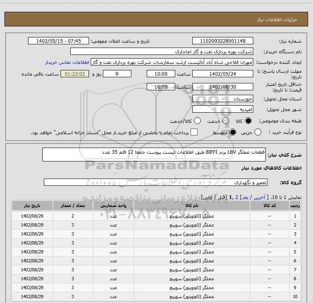Select the خدمت radio button
This screenshot has width=313, height=303.
226,121
